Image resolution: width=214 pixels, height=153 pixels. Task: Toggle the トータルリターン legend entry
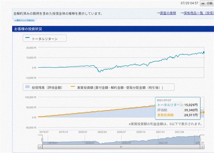[45, 38]
